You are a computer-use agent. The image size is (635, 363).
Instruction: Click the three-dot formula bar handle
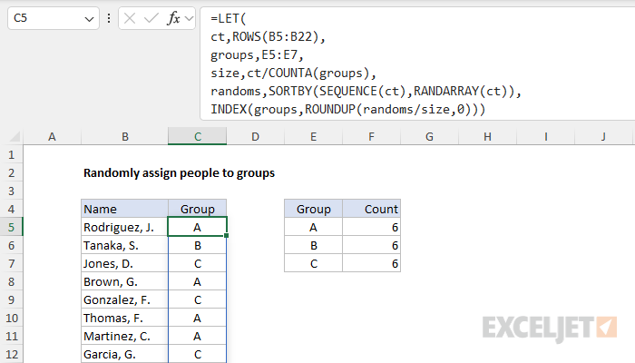click(x=109, y=18)
